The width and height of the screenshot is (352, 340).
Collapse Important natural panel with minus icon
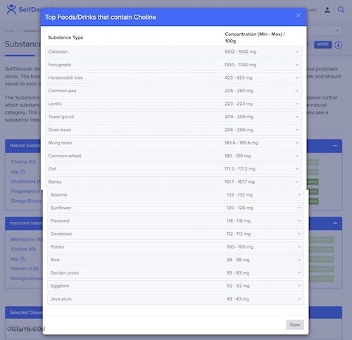pos(335,223)
